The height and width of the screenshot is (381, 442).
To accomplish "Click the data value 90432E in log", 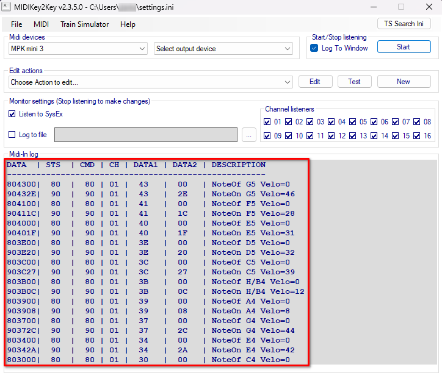I will [x=21, y=194].
